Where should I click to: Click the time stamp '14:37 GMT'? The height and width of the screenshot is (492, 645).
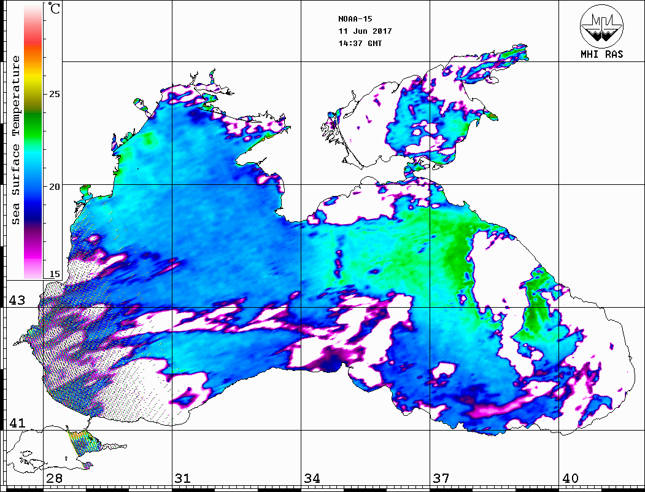click(x=360, y=43)
